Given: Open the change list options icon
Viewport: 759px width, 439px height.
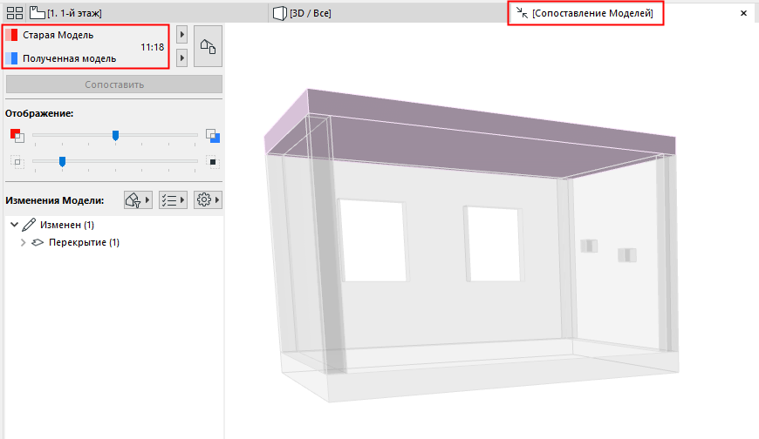Looking at the screenshot, I should (173, 199).
